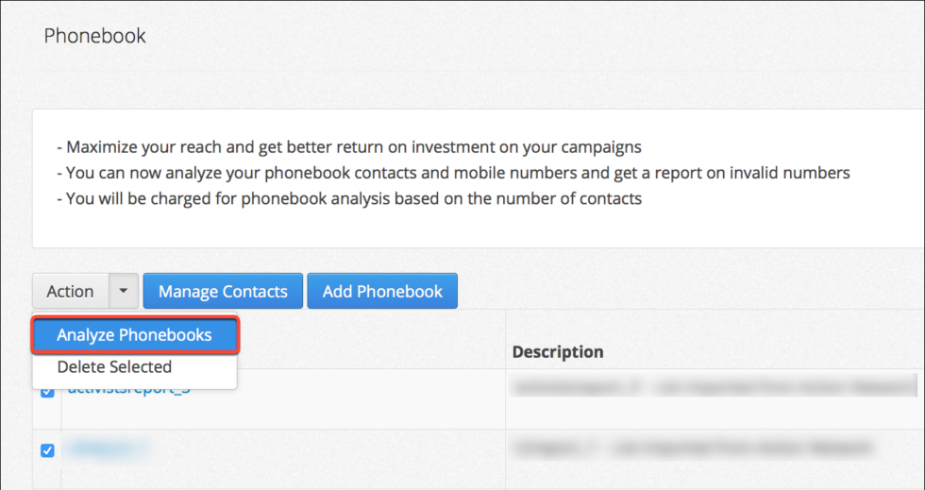The height and width of the screenshot is (490, 925).
Task: Click the blurred description in the second row
Action: click(691, 448)
